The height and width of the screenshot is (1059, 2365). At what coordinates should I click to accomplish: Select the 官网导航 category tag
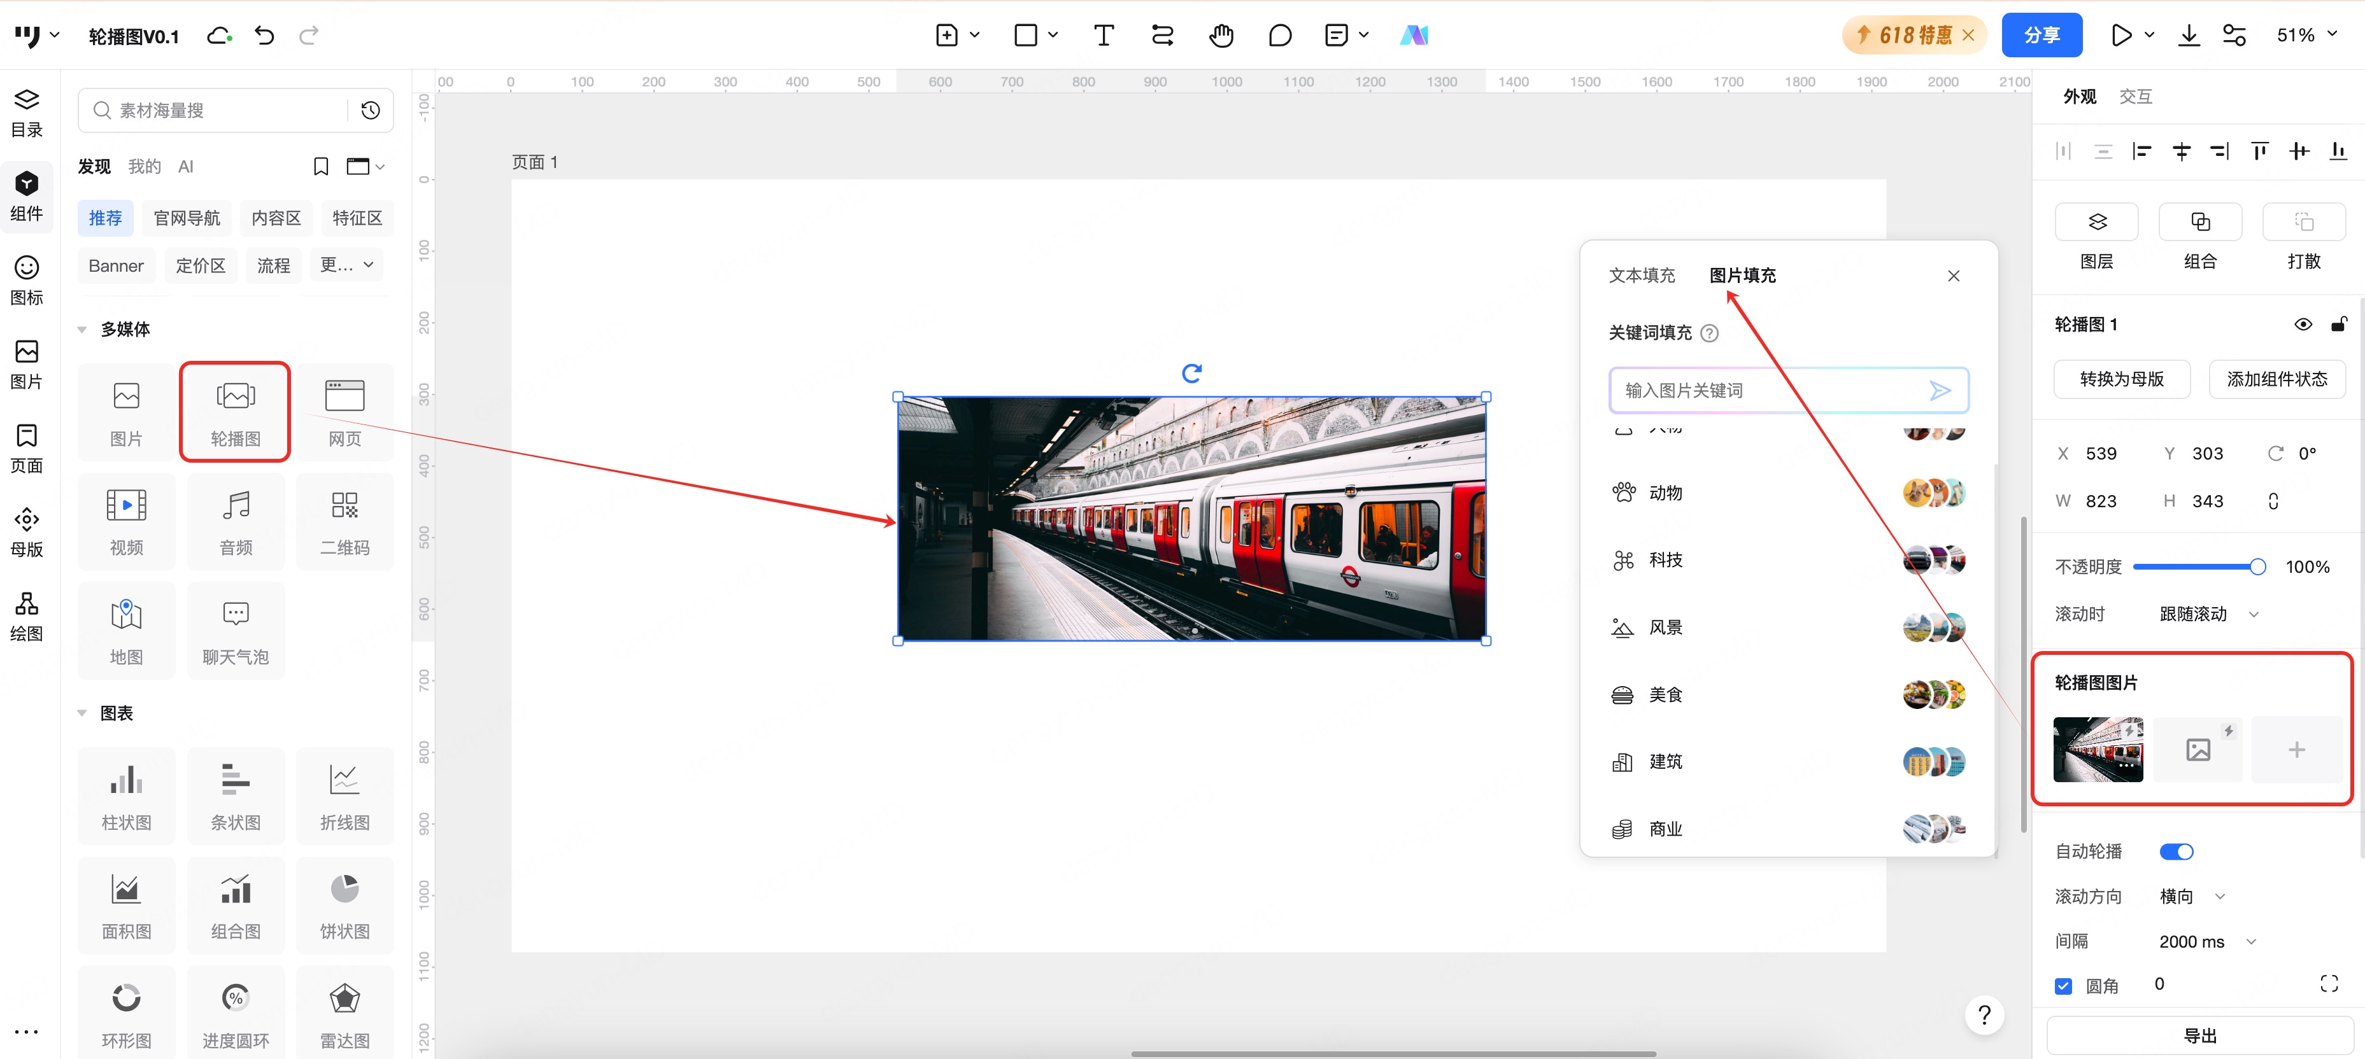[x=187, y=218]
